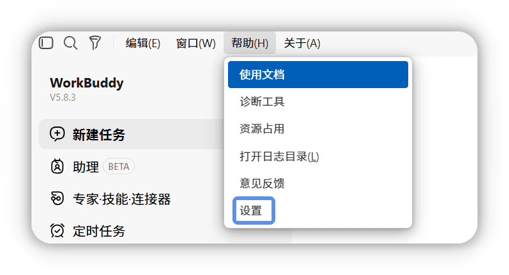Screen dimensions: 509x275
Task: Open the 助理 sidebar entry
Action: [x=86, y=167]
